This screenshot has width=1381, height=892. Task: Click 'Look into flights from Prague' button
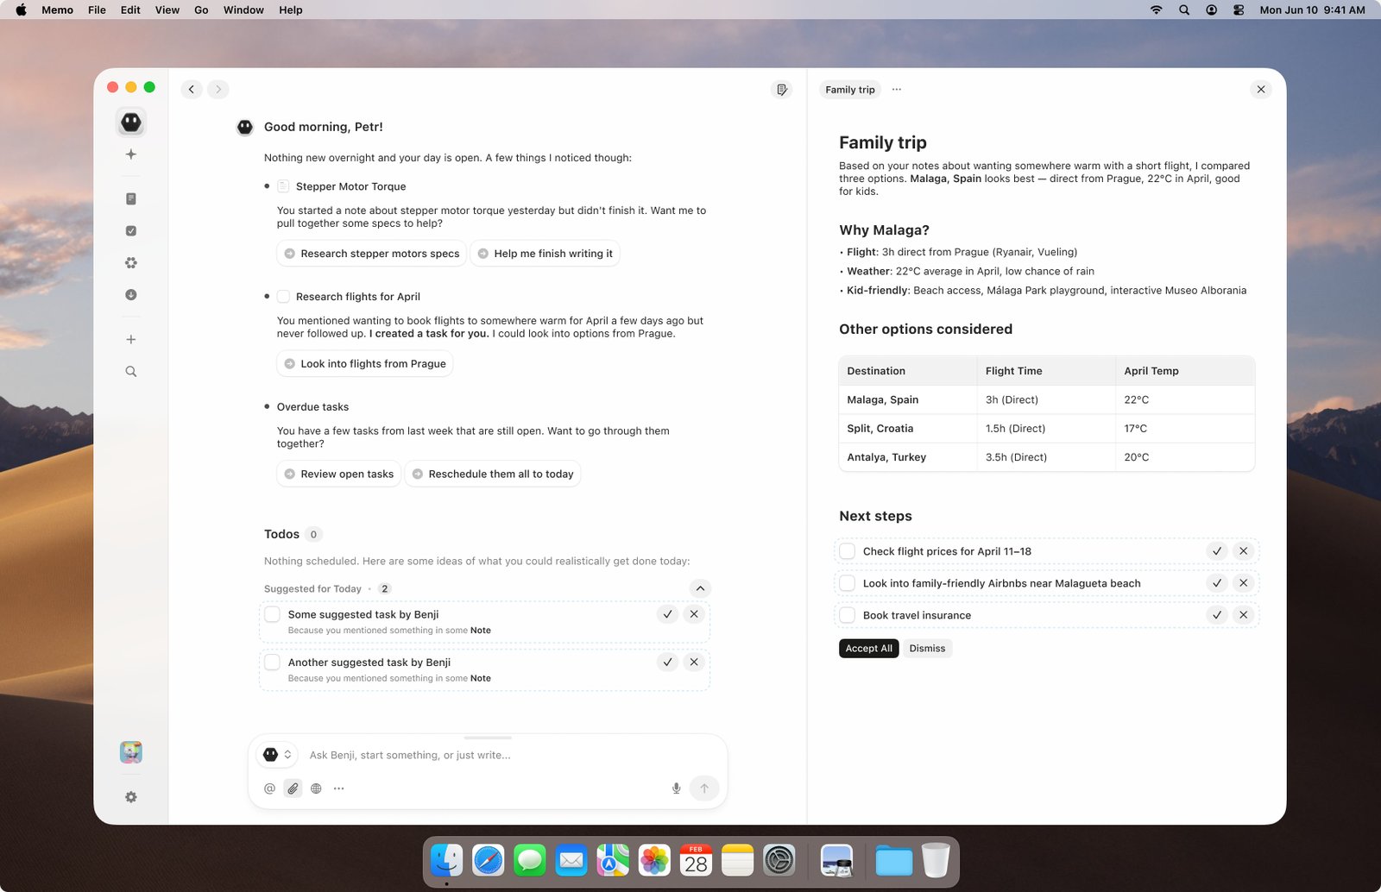[365, 364]
